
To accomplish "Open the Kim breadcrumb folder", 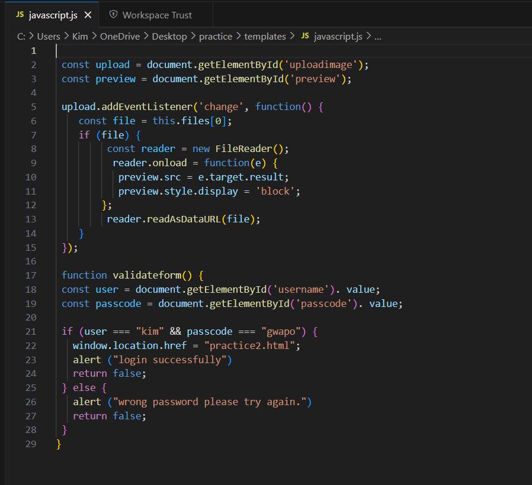I will tap(80, 36).
